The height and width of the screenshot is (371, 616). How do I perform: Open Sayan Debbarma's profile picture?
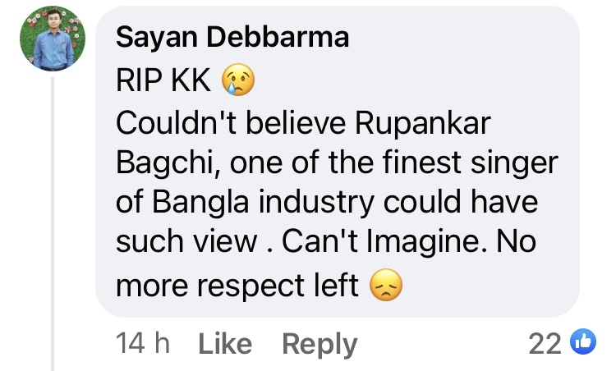point(53,39)
